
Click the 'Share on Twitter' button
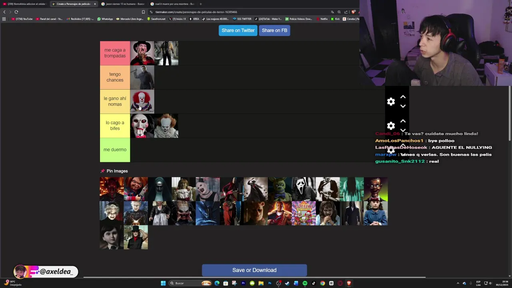tap(238, 30)
